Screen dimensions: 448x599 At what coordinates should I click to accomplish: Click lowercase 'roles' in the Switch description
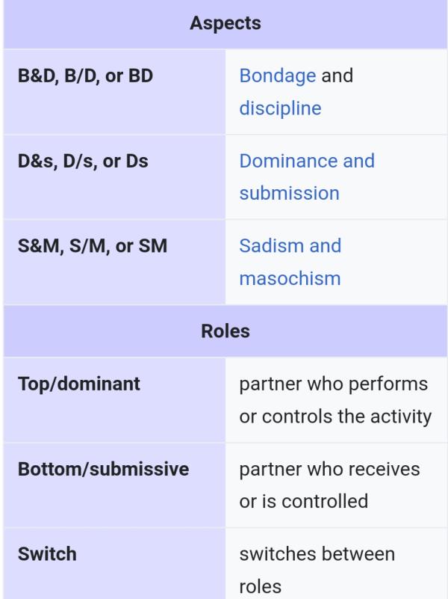pyautogui.click(x=261, y=587)
